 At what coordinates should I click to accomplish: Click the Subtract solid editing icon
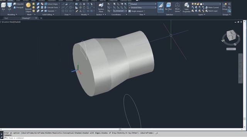click(38, 7)
